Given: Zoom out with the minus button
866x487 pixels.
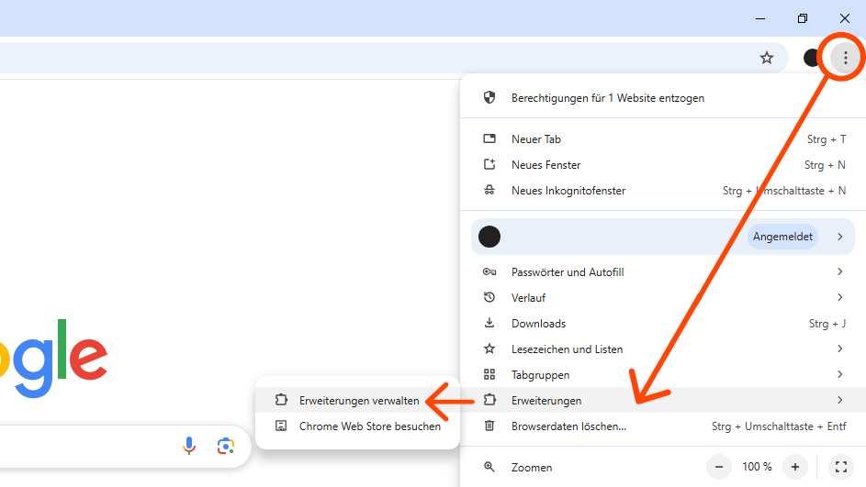Looking at the screenshot, I should click(x=718, y=467).
